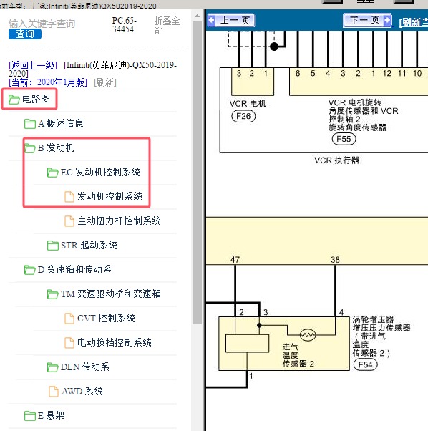Click the tree panel vertical scrollbar thumb
The height and width of the screenshot is (431, 428).
click(197, 173)
